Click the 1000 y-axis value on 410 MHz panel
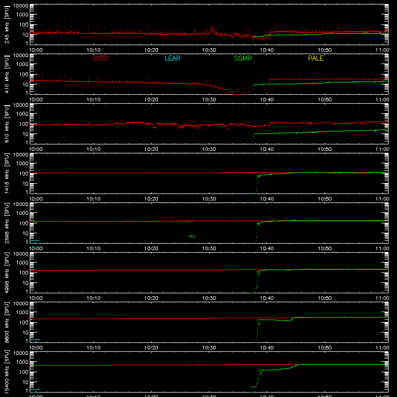This screenshot has height=397, width=397. coord(22,65)
